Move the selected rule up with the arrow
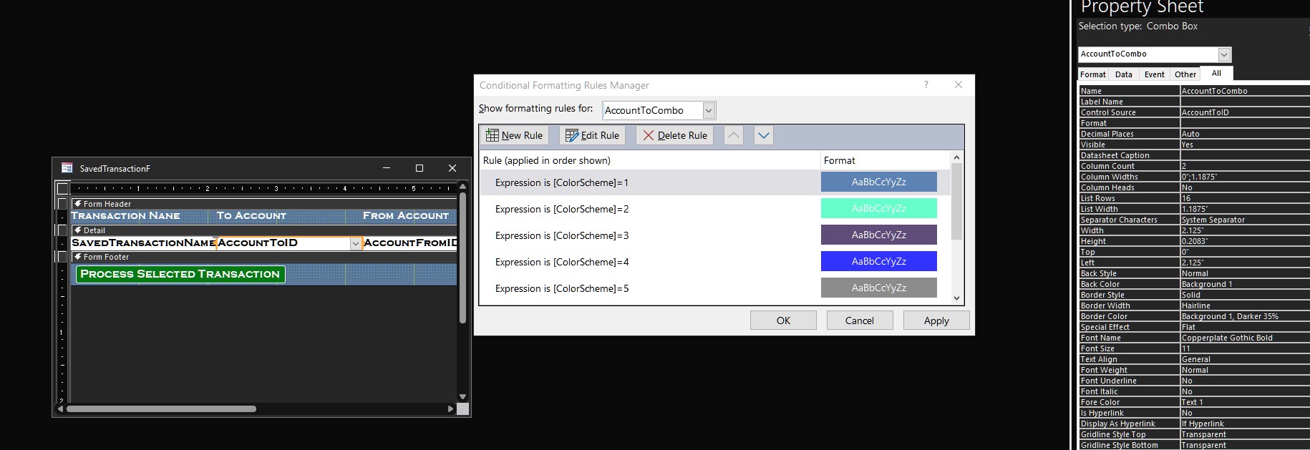The image size is (1310, 450). point(734,135)
